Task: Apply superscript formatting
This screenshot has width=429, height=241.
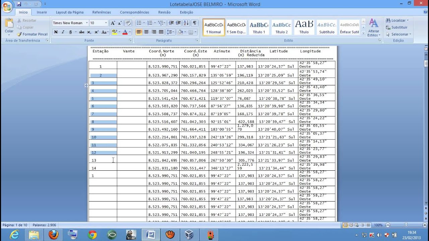Action: (x=97, y=32)
